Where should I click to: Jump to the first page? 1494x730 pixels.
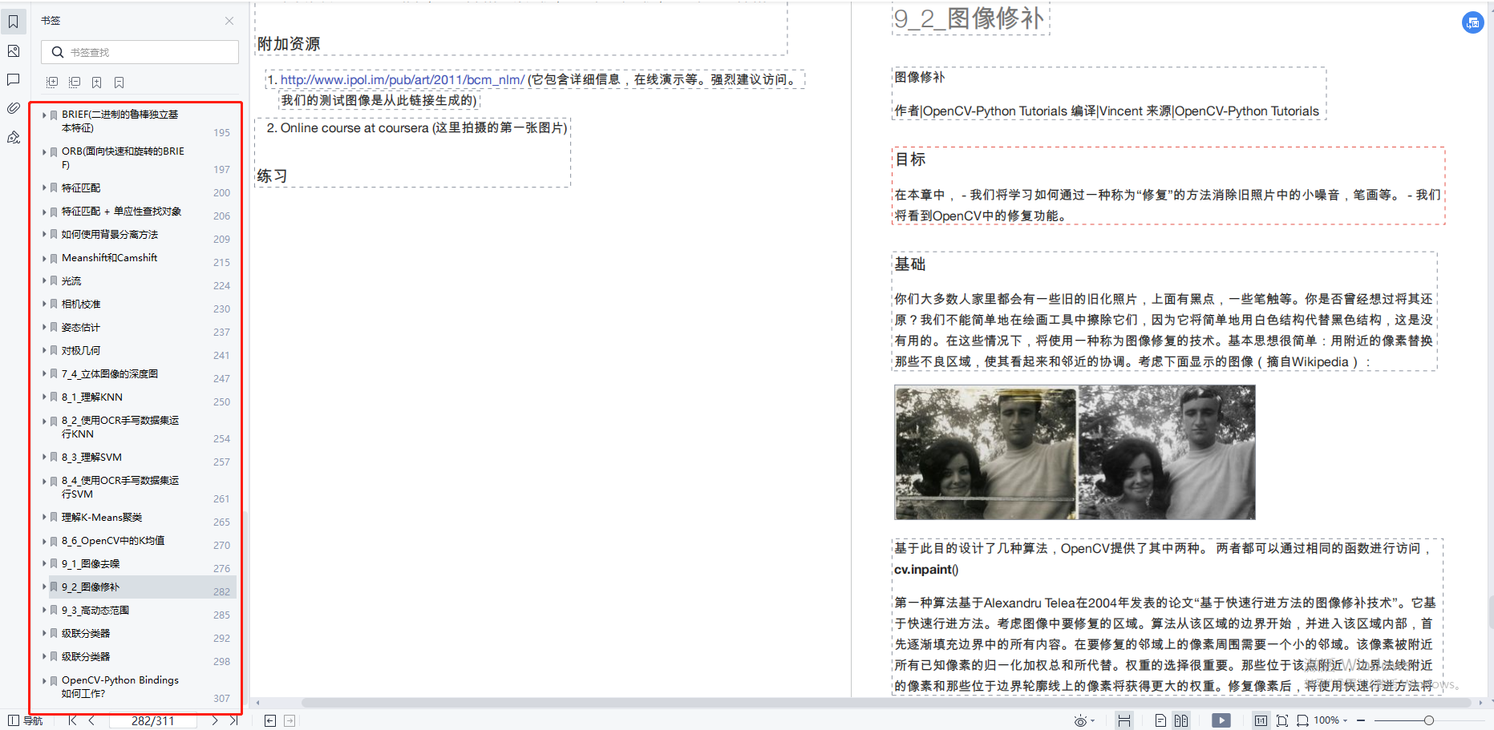(x=72, y=720)
